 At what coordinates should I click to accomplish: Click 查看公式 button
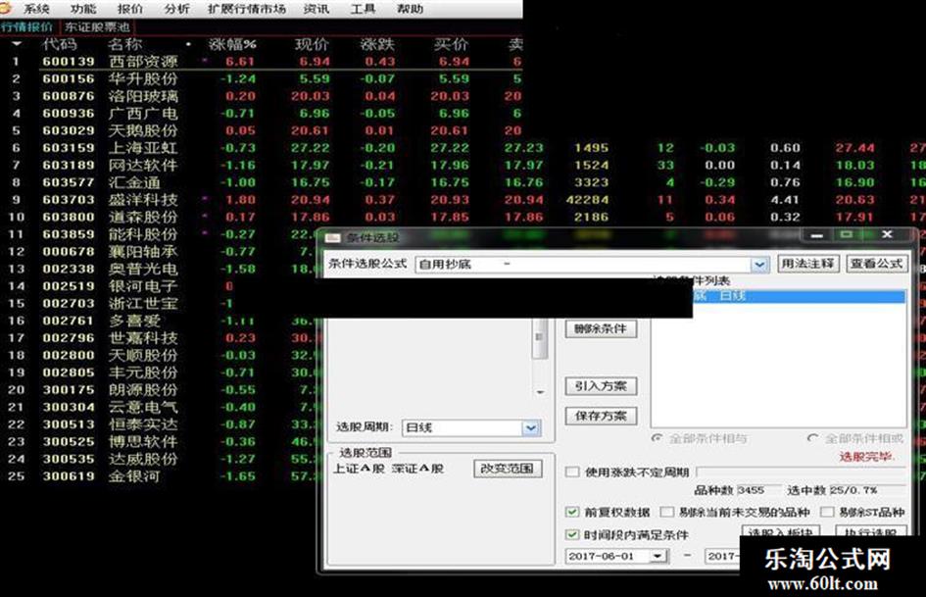tap(876, 264)
